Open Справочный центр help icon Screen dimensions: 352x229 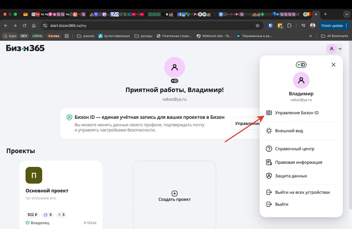tap(269, 149)
